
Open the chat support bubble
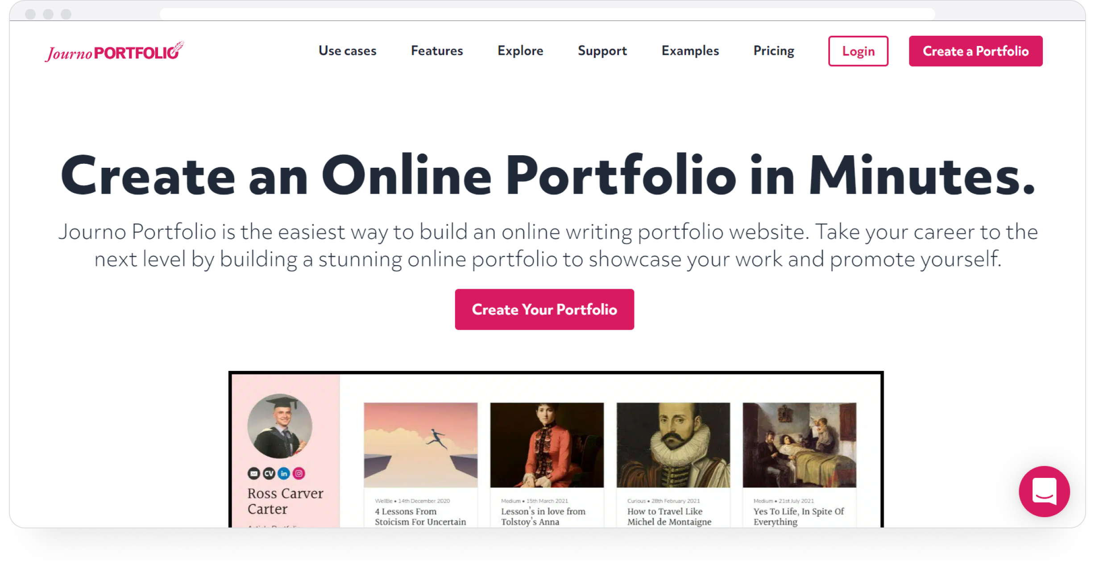coord(1044,492)
